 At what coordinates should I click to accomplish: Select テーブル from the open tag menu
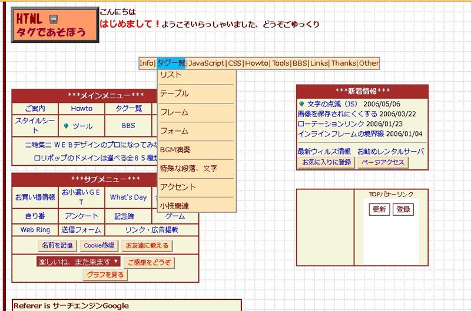coord(174,93)
